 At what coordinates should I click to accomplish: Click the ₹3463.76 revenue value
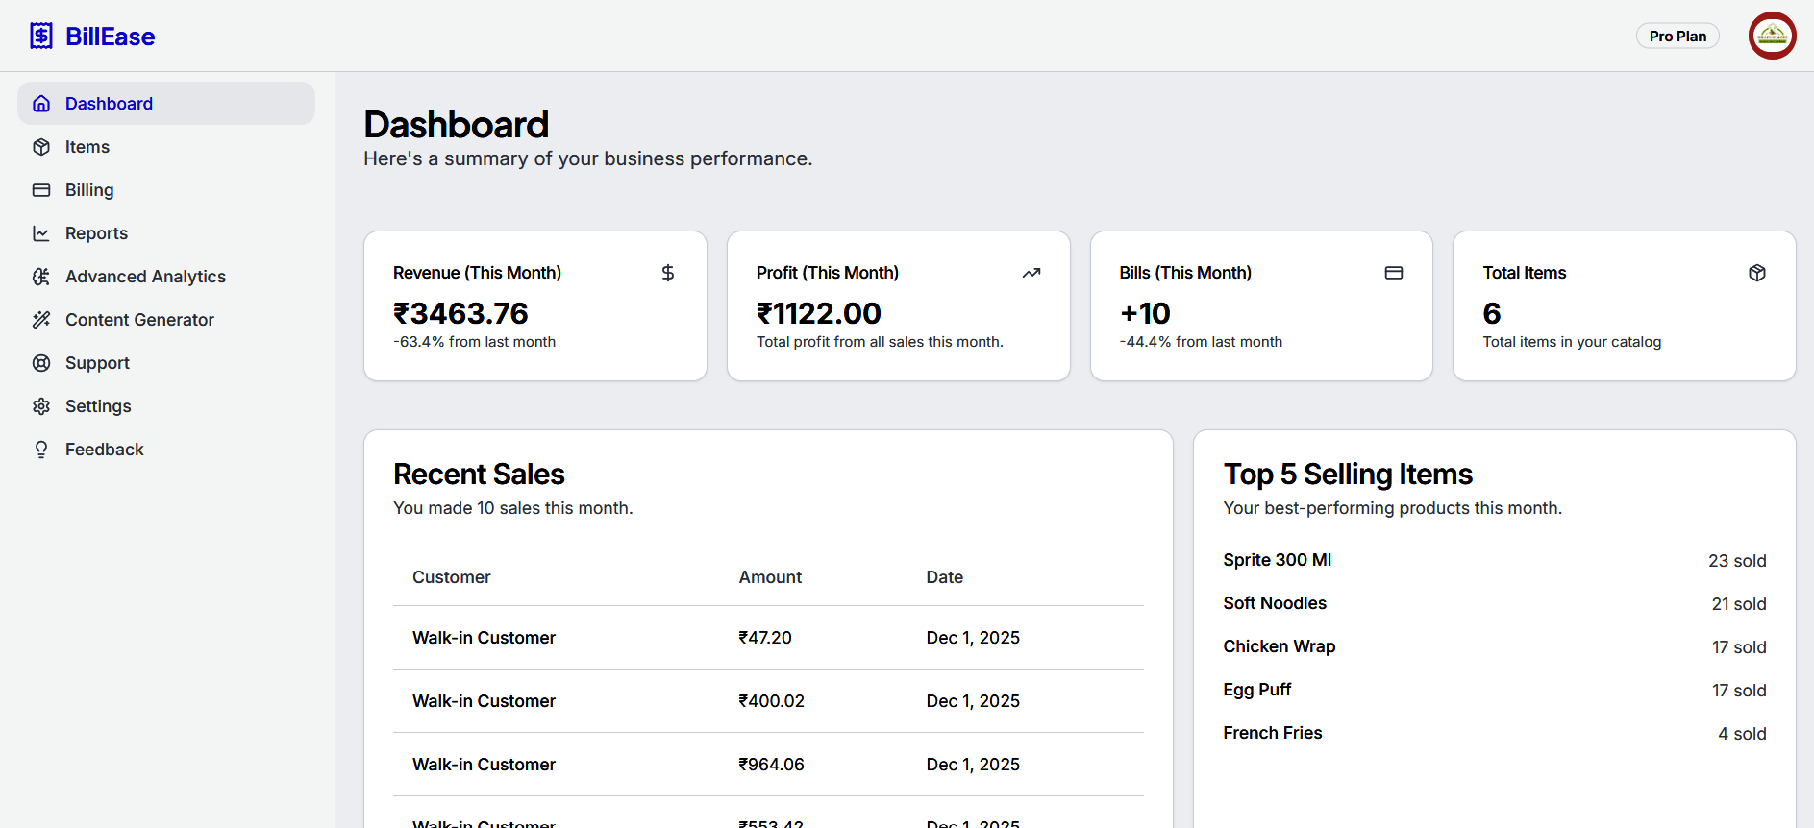pos(460,313)
